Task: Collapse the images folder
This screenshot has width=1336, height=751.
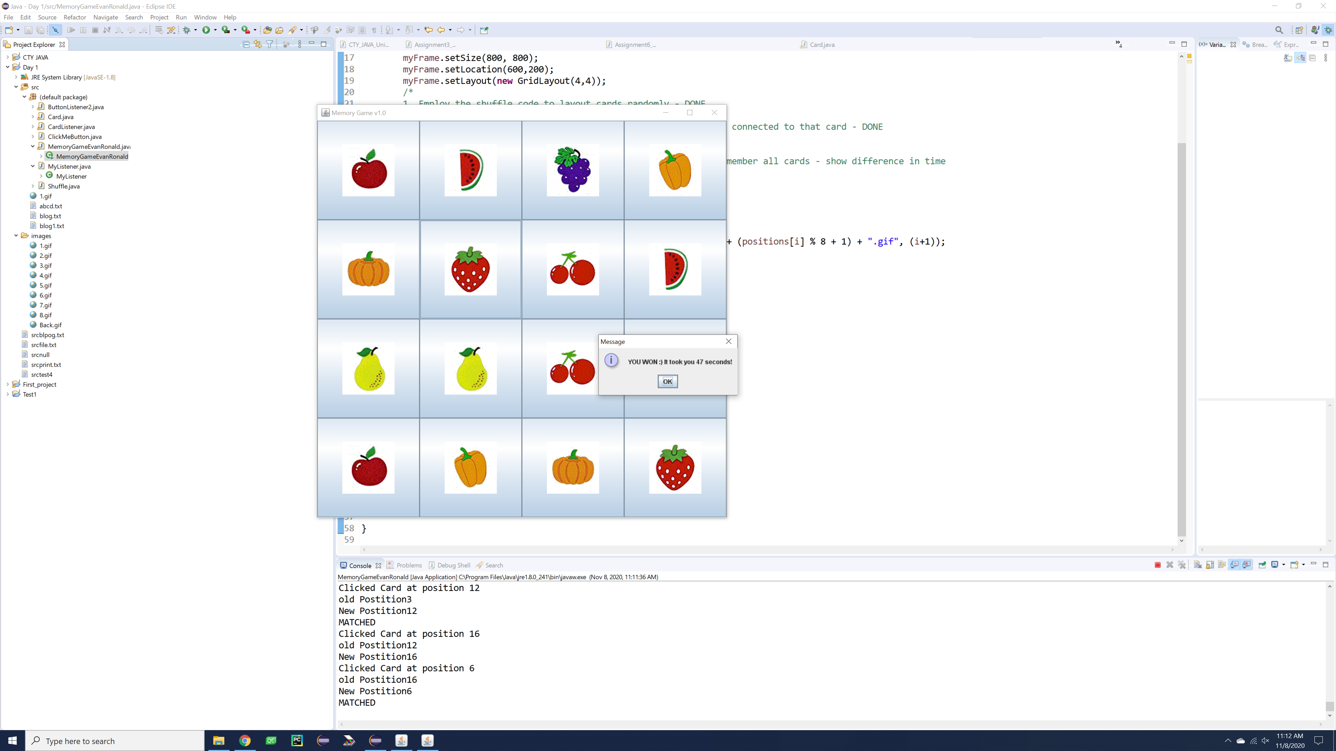Action: tap(16, 236)
